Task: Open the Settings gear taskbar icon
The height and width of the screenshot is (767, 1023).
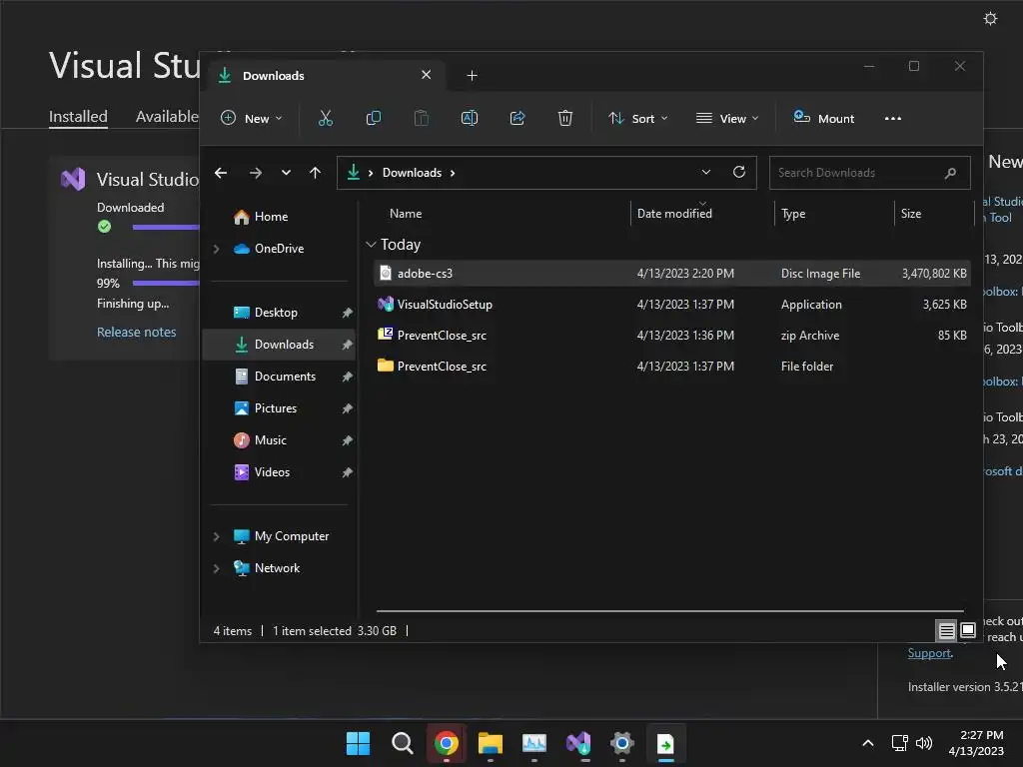Action: tap(621, 743)
